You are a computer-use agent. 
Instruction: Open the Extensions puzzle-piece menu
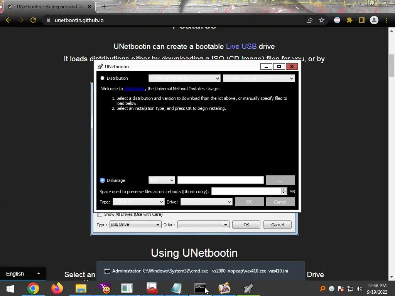[349, 20]
